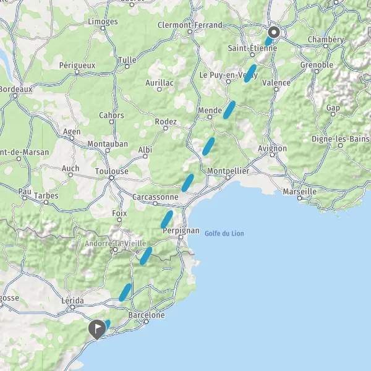Click the Clermont-Ferrand city marker circle
371x371 pixels.
pyautogui.click(x=190, y=32)
